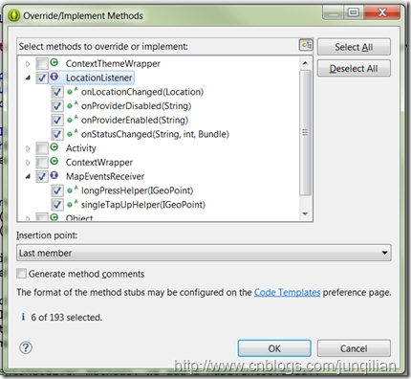
Task: Uncheck the onProviderDisabled(String) checkbox
Action: click(x=57, y=106)
